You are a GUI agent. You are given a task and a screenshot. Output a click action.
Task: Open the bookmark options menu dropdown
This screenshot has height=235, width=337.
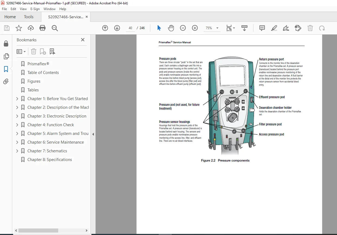(x=21, y=51)
